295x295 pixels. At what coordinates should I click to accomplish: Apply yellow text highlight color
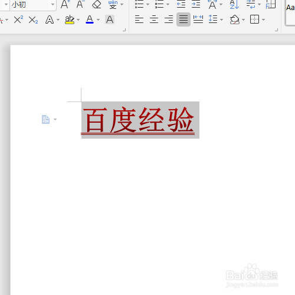(x=70, y=19)
